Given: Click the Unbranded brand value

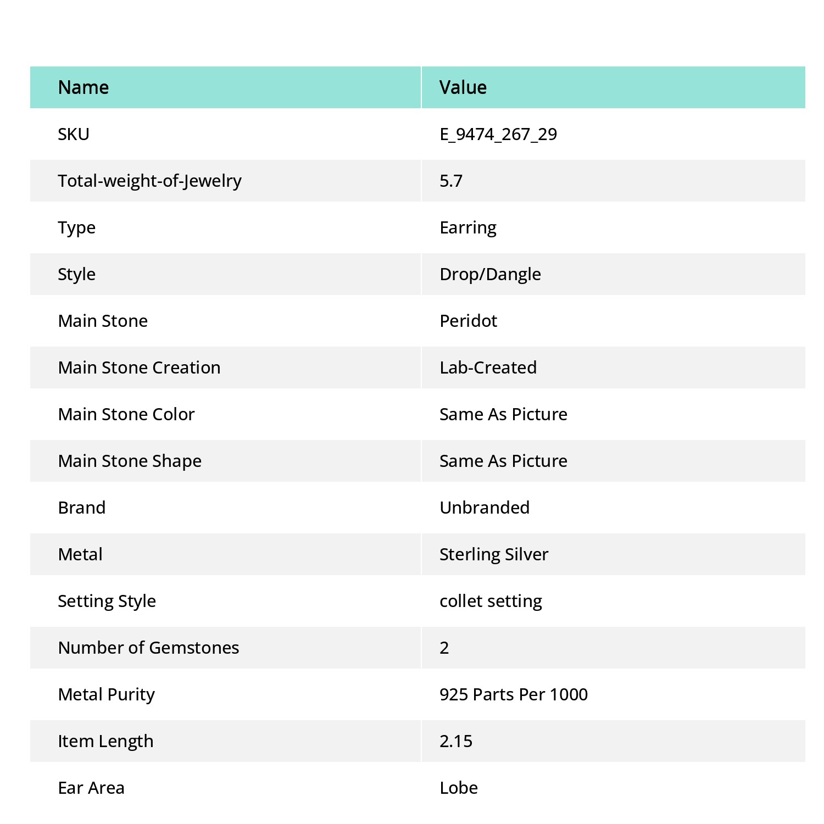Looking at the screenshot, I should [x=485, y=508].
